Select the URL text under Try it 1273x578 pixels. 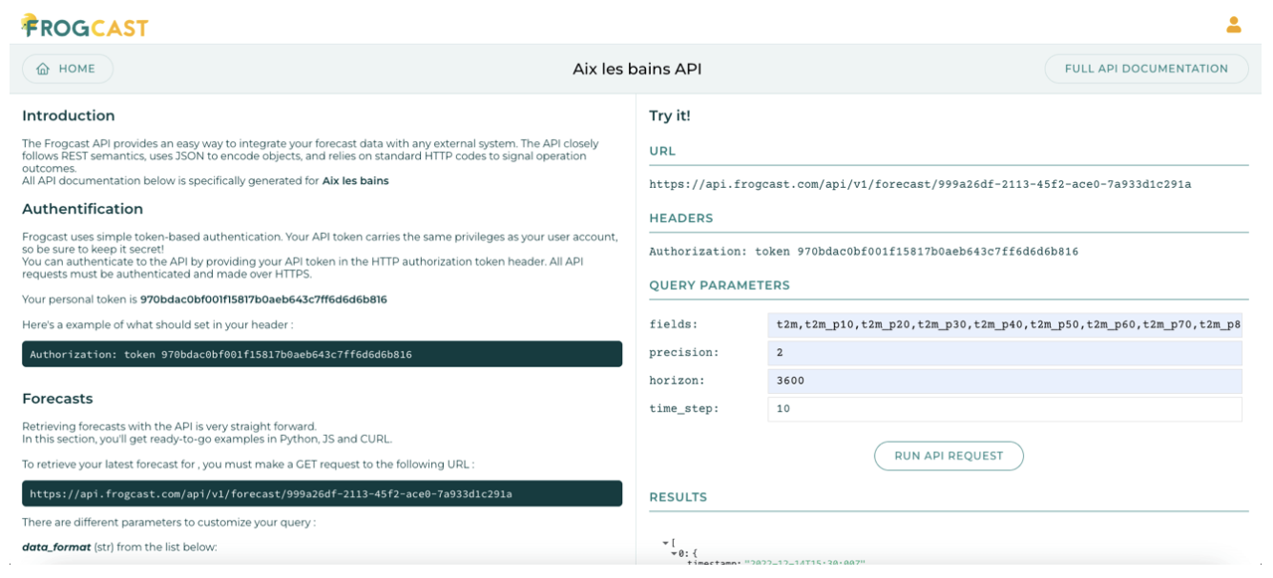tap(920, 185)
